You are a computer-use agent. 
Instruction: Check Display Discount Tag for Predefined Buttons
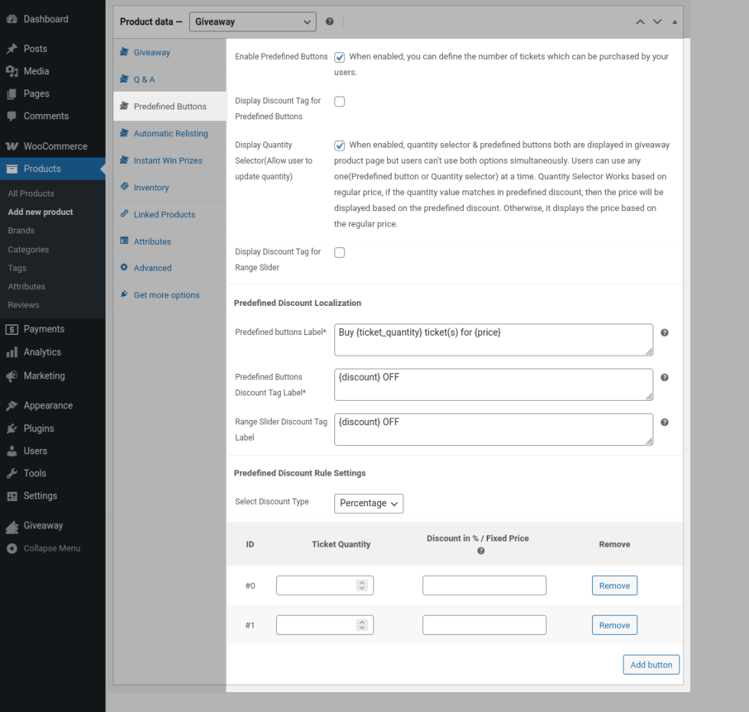[x=340, y=101]
